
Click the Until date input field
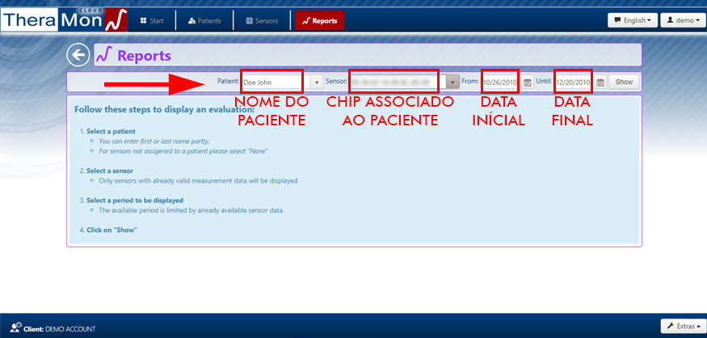pyautogui.click(x=573, y=82)
